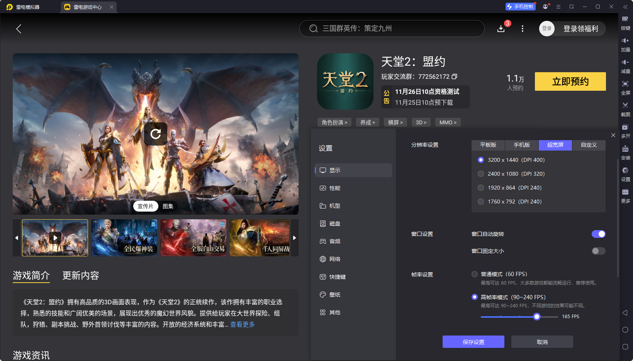Image resolution: width=633 pixels, height=361 pixels.
Task: Click 保存设置 to save the settings
Action: coord(473,342)
